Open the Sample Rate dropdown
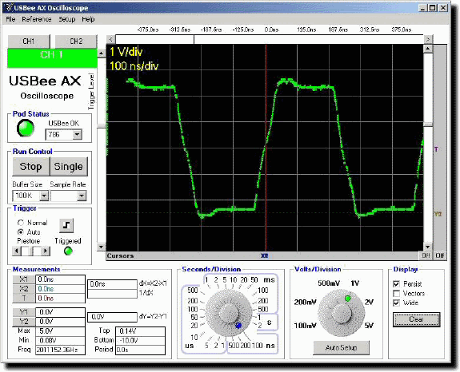 tap(82, 196)
